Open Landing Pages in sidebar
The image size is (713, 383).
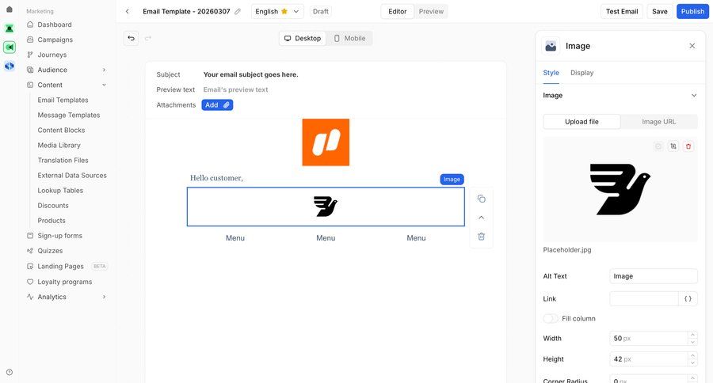pyautogui.click(x=60, y=266)
